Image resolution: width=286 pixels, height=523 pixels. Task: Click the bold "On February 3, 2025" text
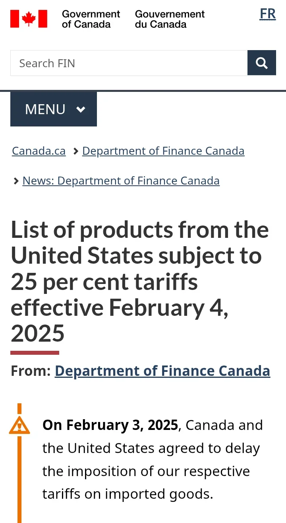pos(110,425)
